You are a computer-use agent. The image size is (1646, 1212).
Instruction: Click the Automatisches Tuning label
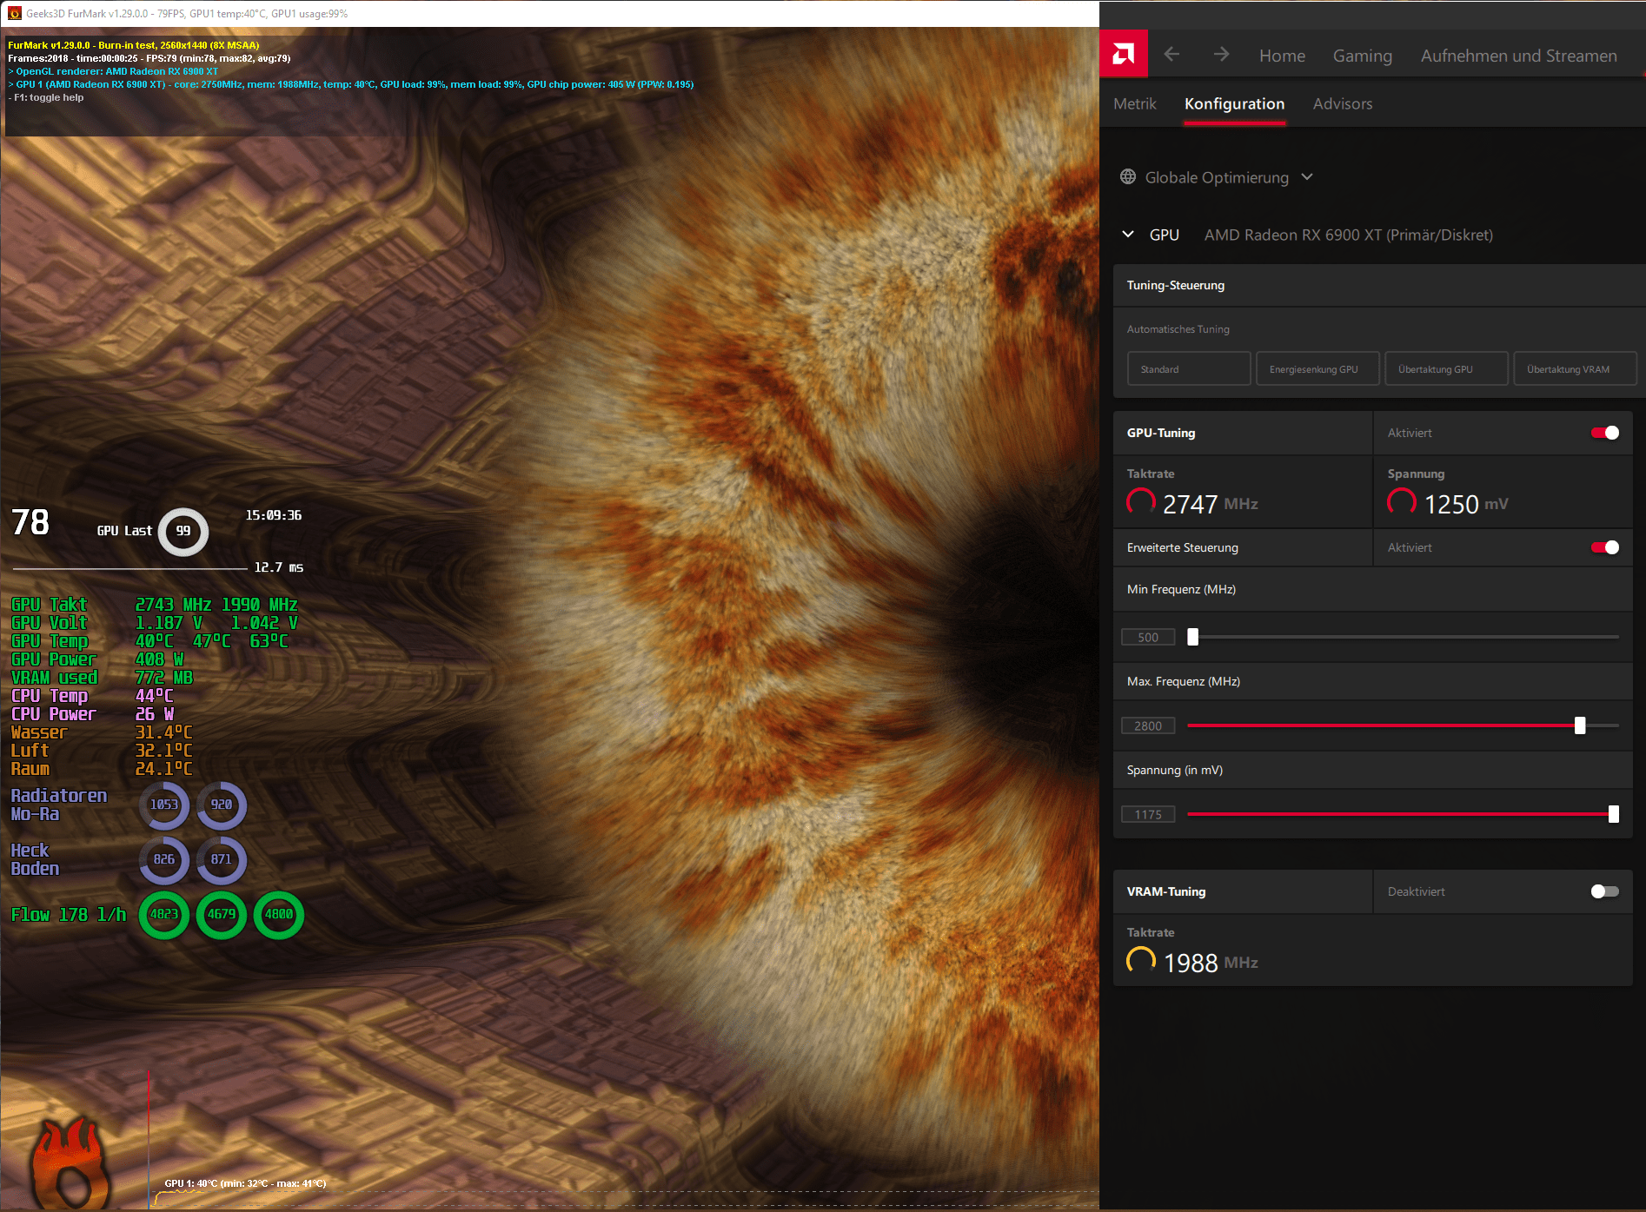click(x=1178, y=329)
